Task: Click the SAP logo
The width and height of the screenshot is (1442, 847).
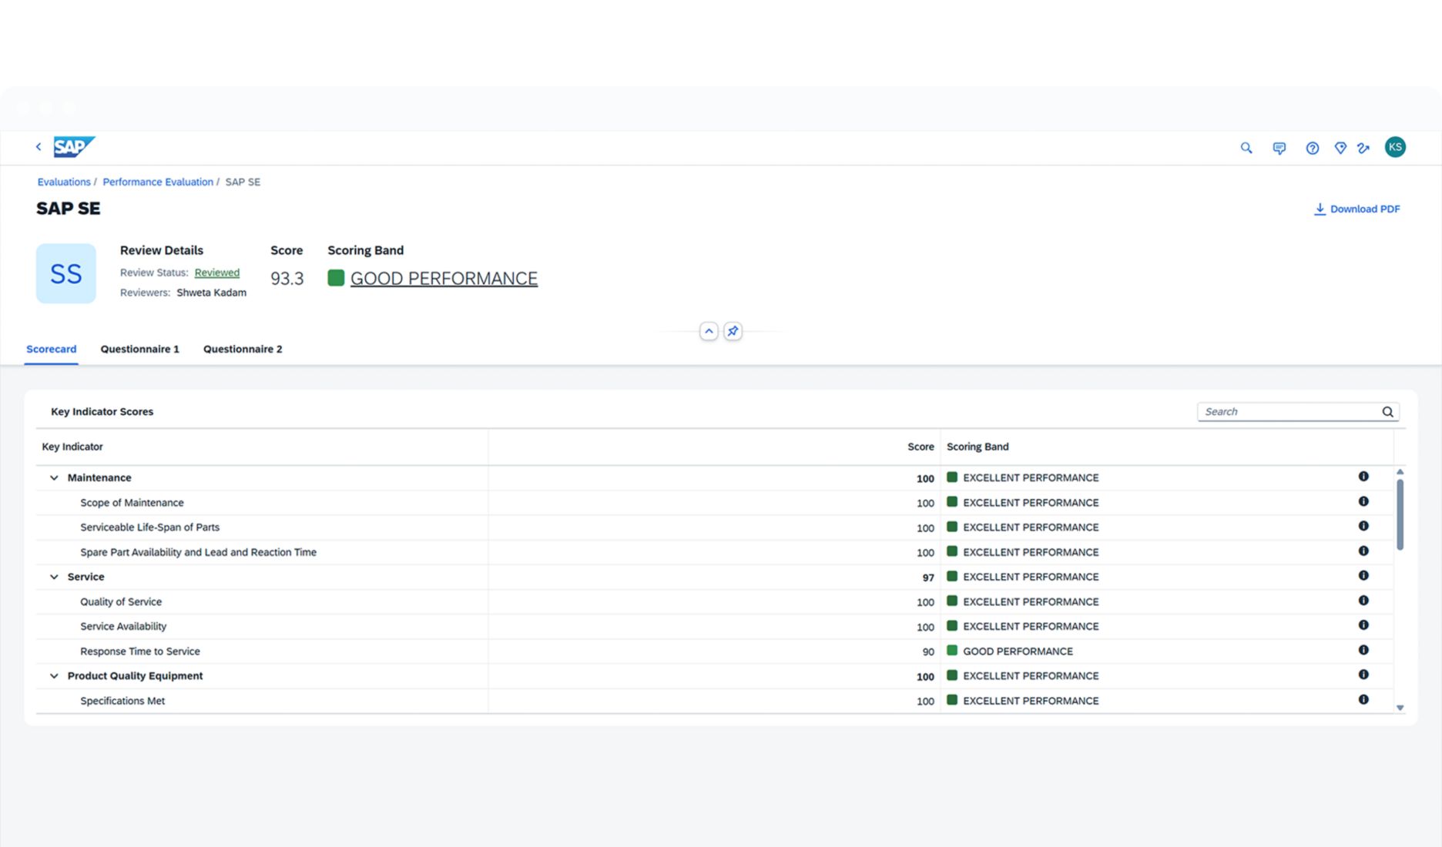Action: pos(74,146)
